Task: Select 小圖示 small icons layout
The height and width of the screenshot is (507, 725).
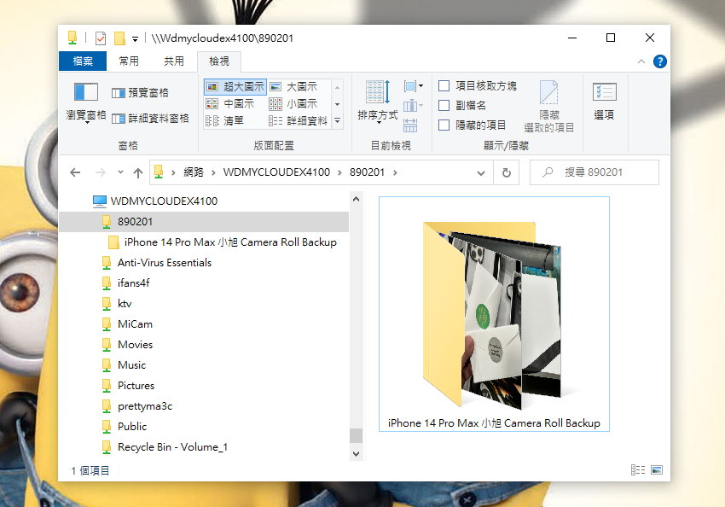Action: pyautogui.click(x=294, y=103)
